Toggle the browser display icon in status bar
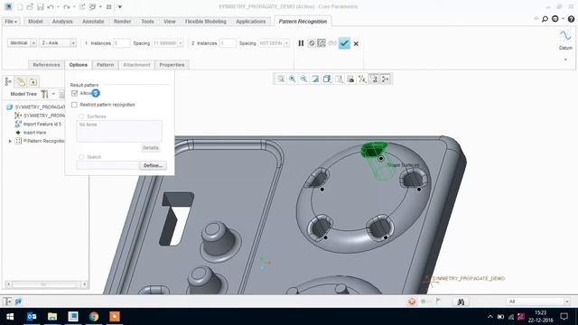 click(x=18, y=302)
